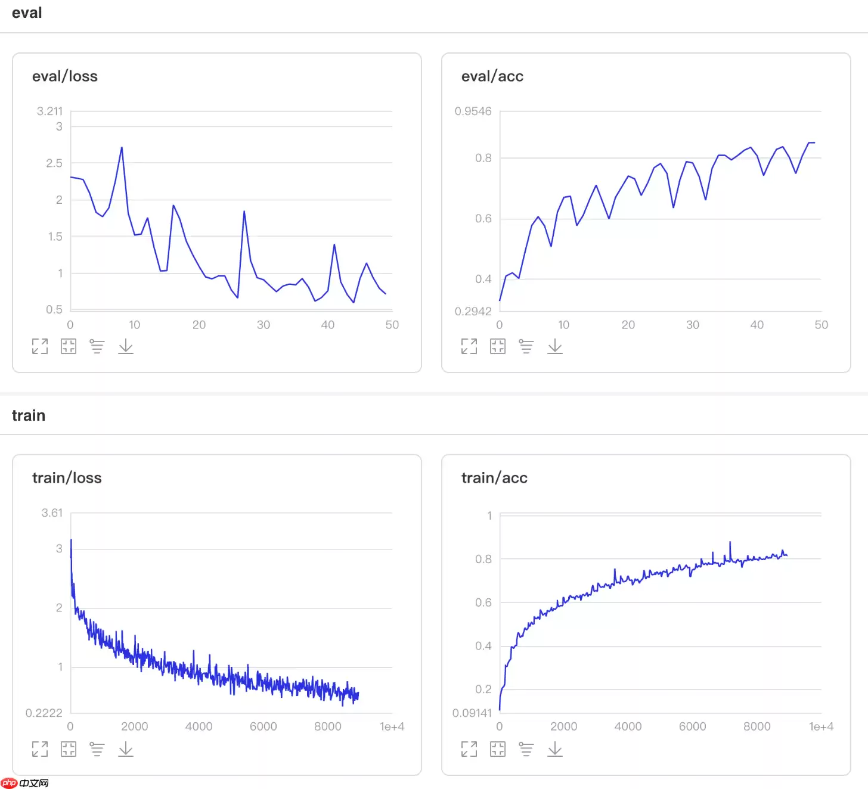Collapse the eval section header
This screenshot has height=789, width=868.
[x=27, y=13]
